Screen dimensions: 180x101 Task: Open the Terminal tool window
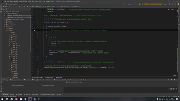pos(35,95)
